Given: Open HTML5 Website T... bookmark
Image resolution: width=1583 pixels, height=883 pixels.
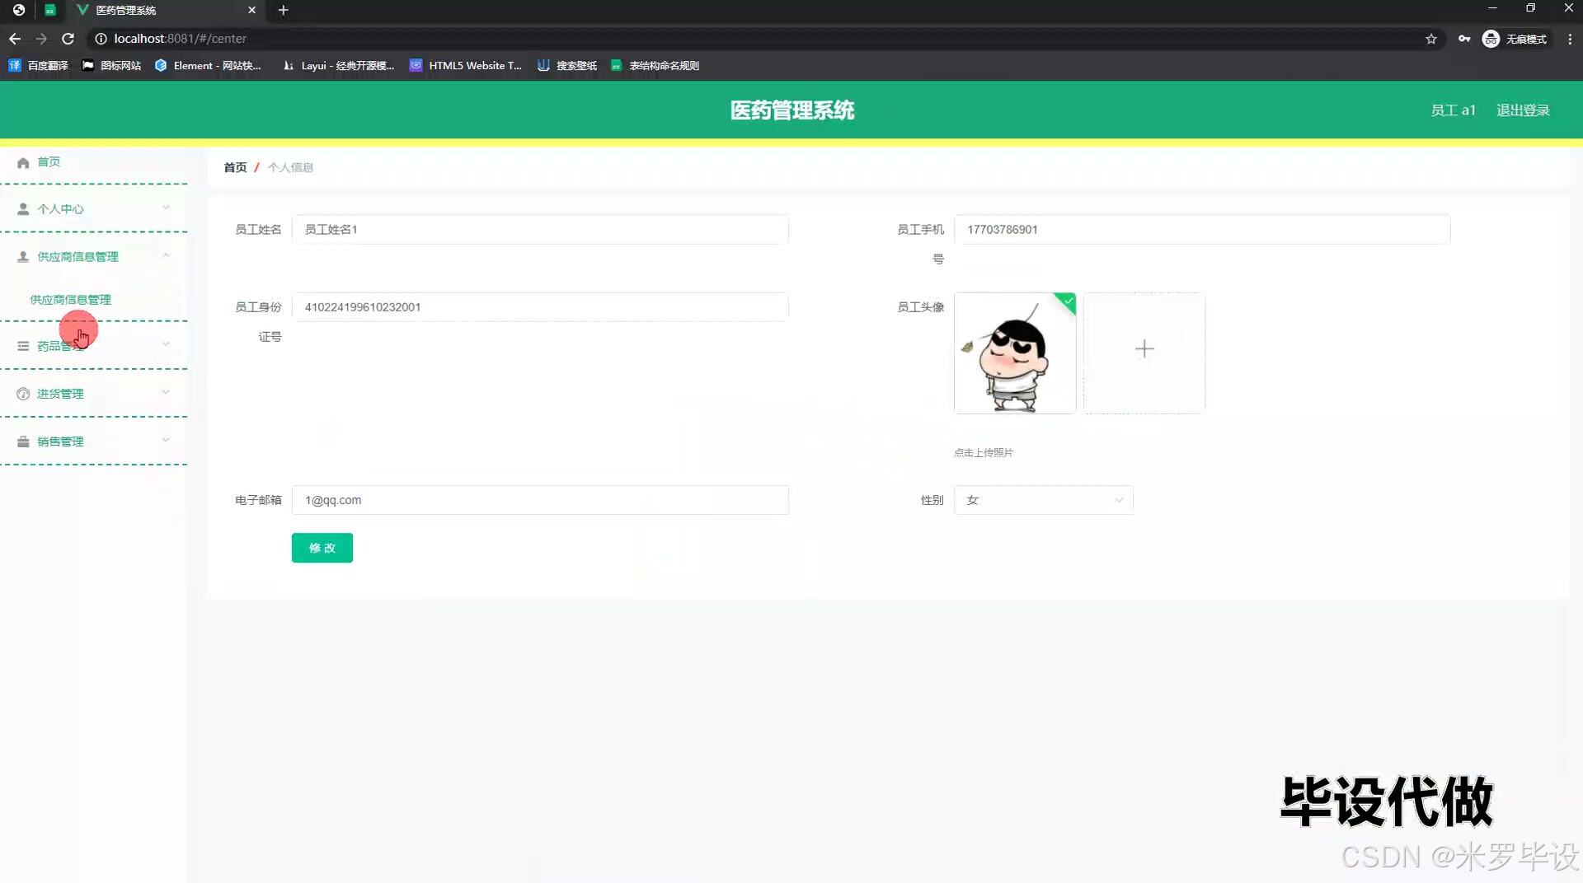Looking at the screenshot, I should 466,66.
